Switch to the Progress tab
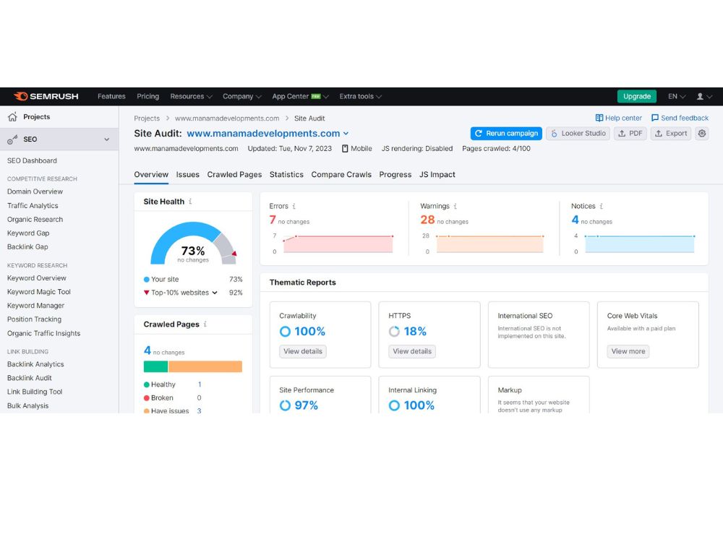 (x=395, y=175)
